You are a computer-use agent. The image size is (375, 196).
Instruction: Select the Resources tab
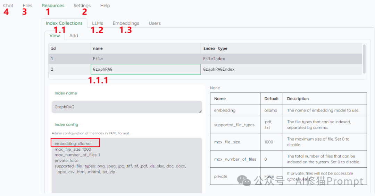tap(53, 6)
